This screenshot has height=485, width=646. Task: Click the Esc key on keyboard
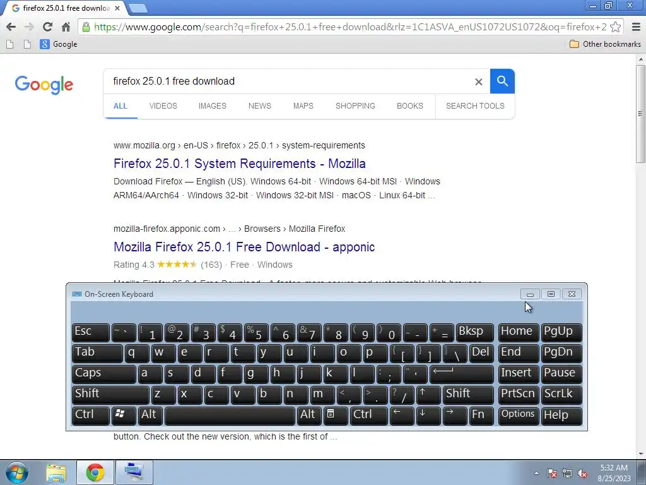tap(91, 332)
